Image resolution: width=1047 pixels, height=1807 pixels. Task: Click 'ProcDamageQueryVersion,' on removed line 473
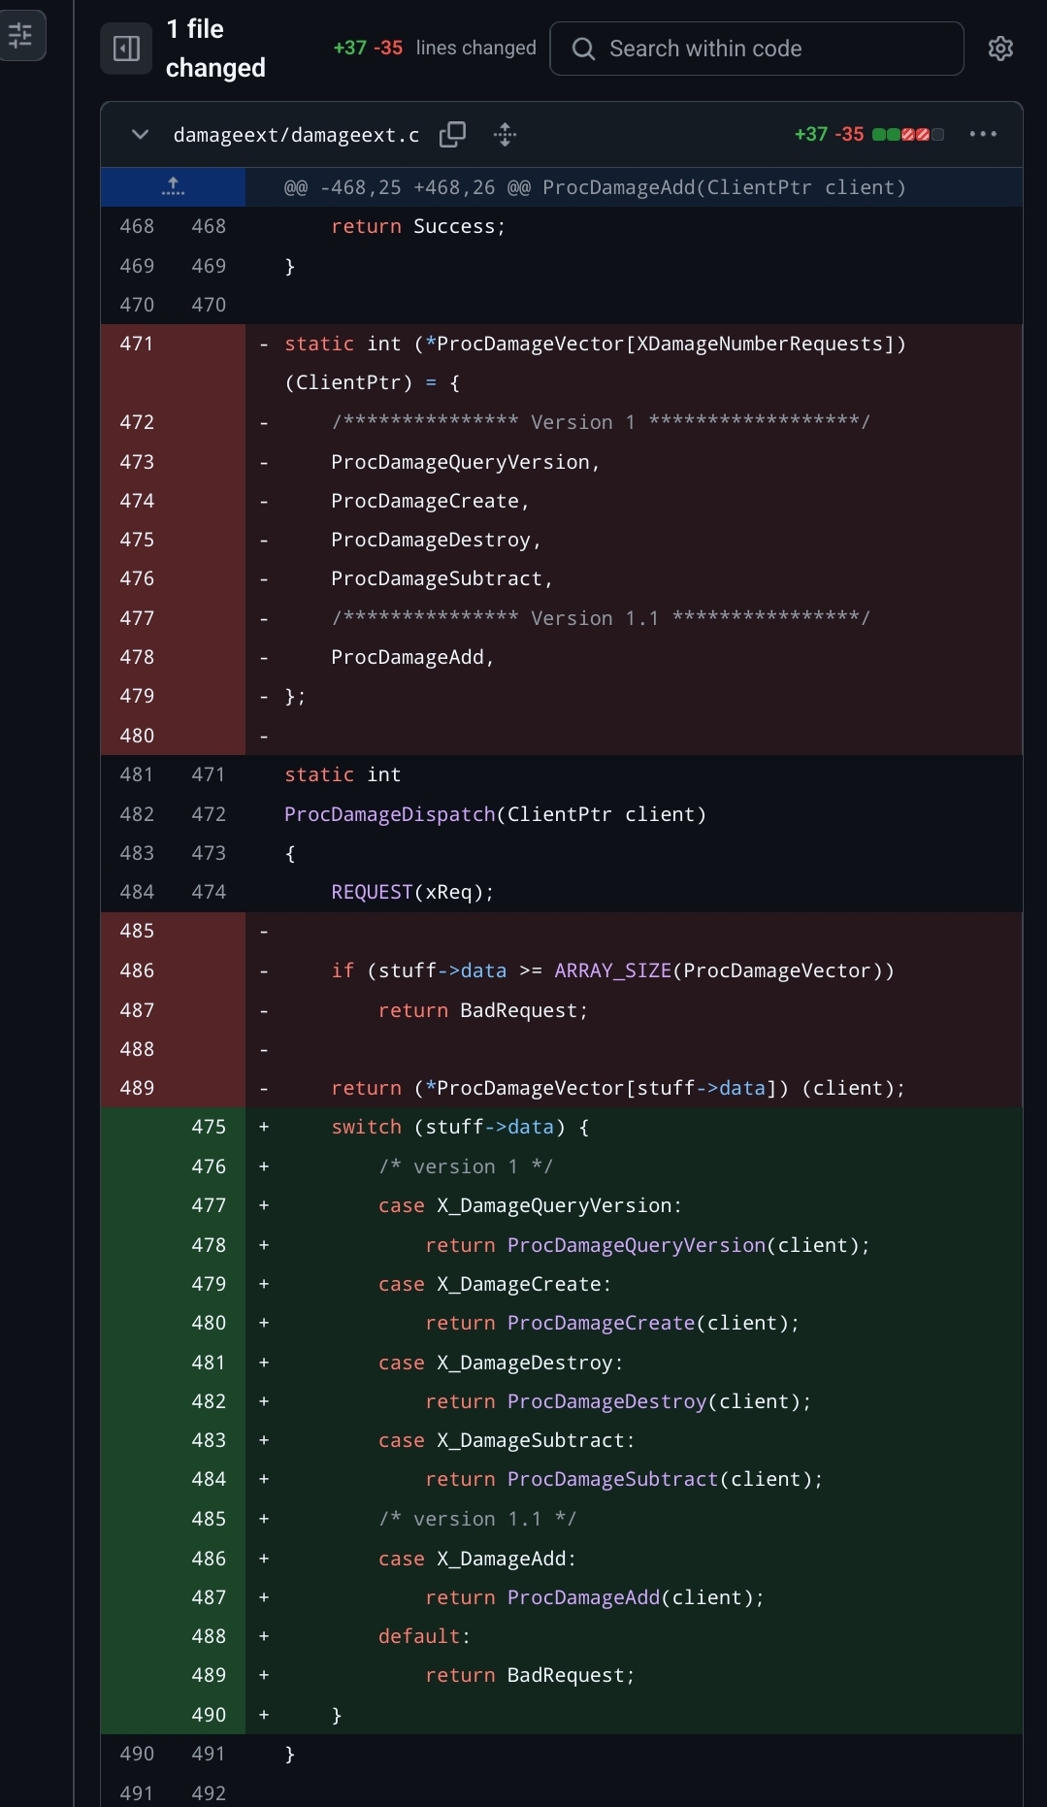coord(466,462)
